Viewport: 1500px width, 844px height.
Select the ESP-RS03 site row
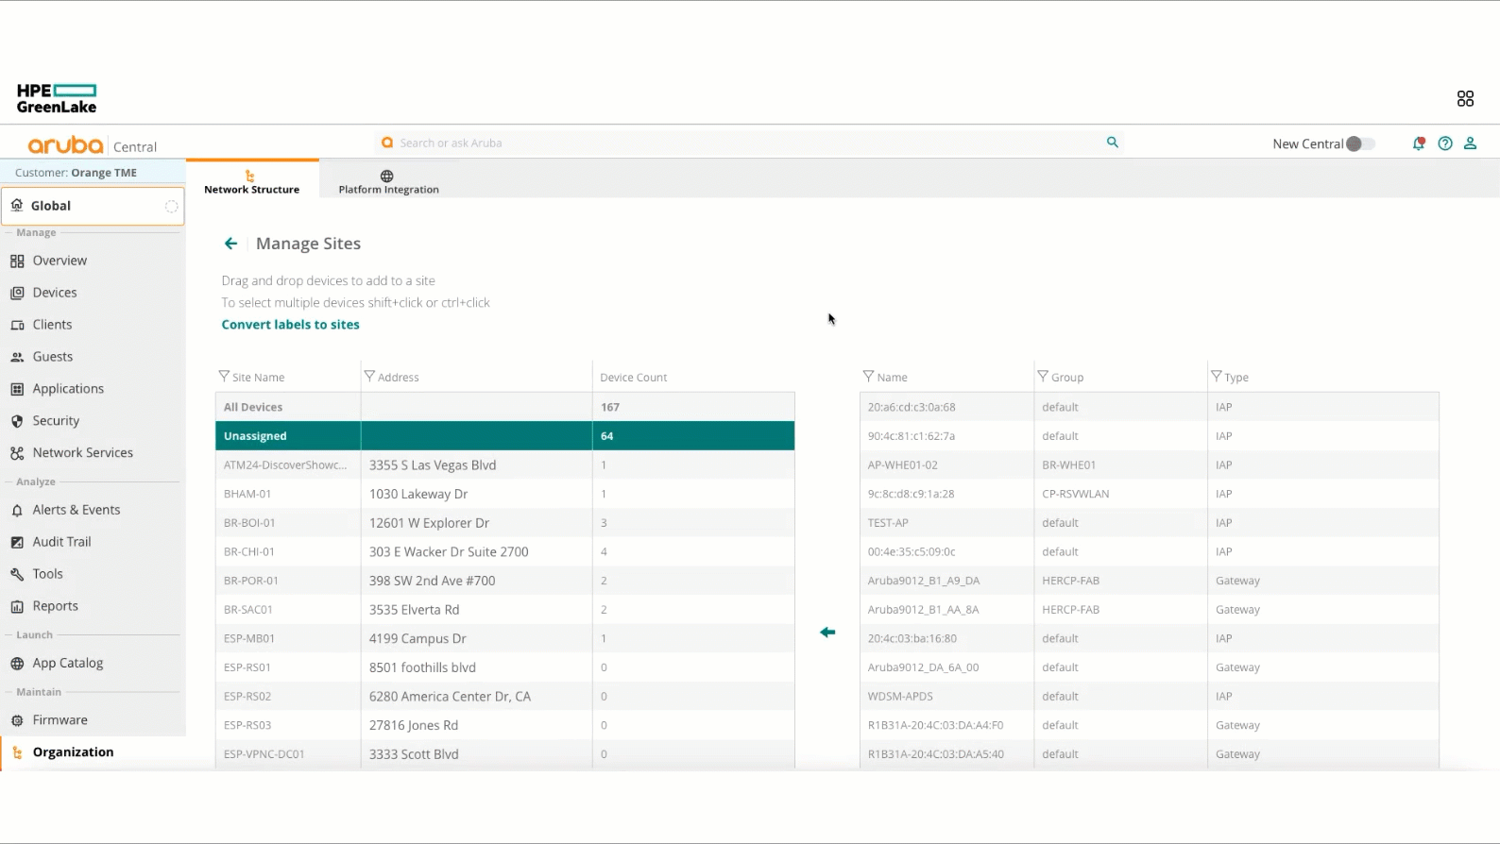(x=504, y=726)
